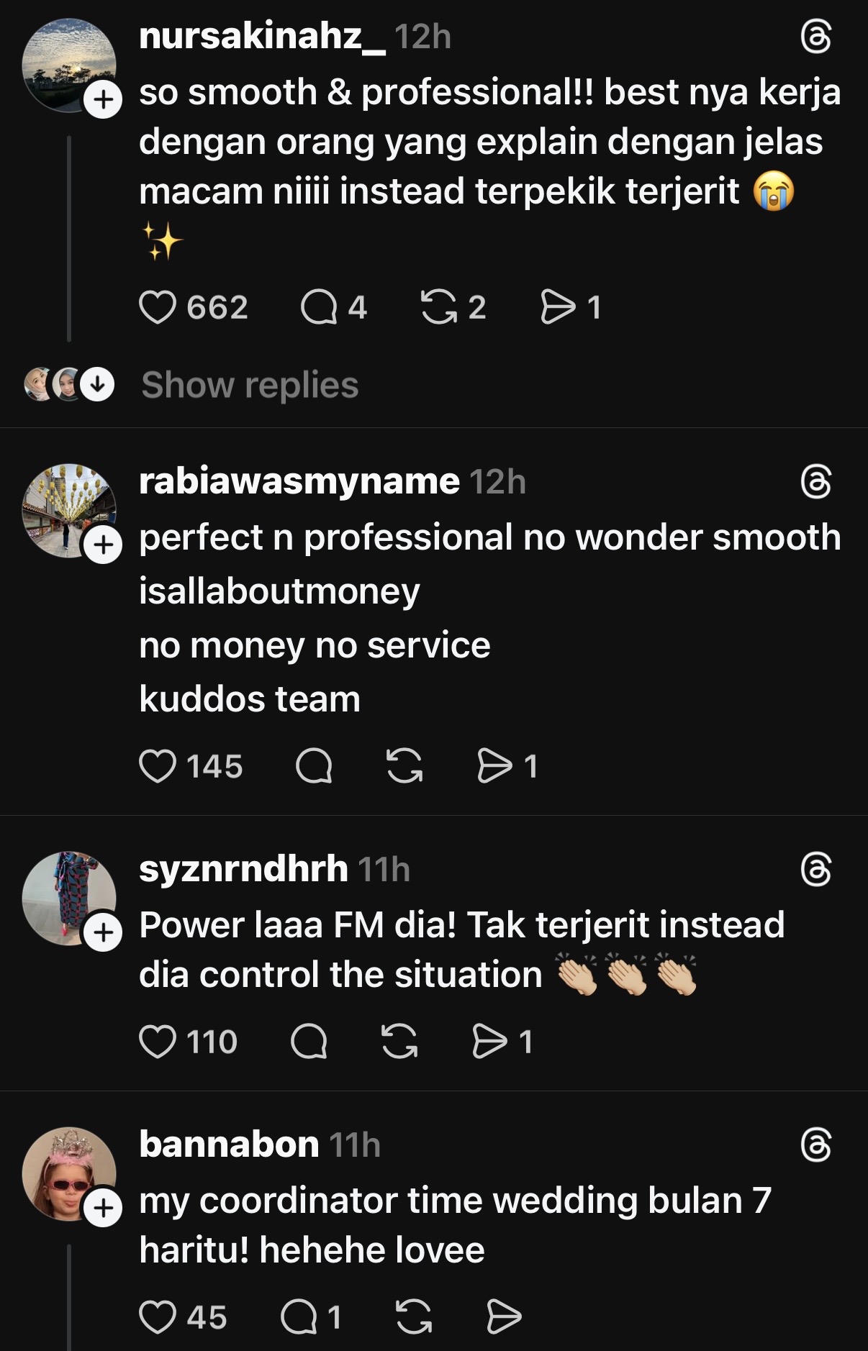This screenshot has height=1351, width=868.
Task: Expand Show replies under nursakinahz_'s comment
Action: (x=249, y=385)
